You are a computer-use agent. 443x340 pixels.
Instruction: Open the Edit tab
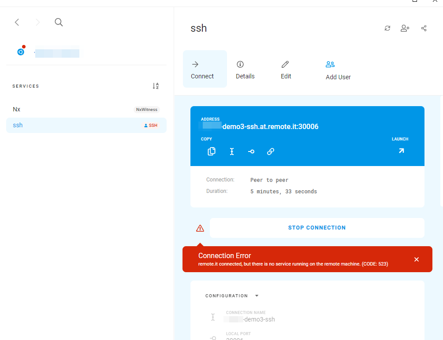pos(286,70)
